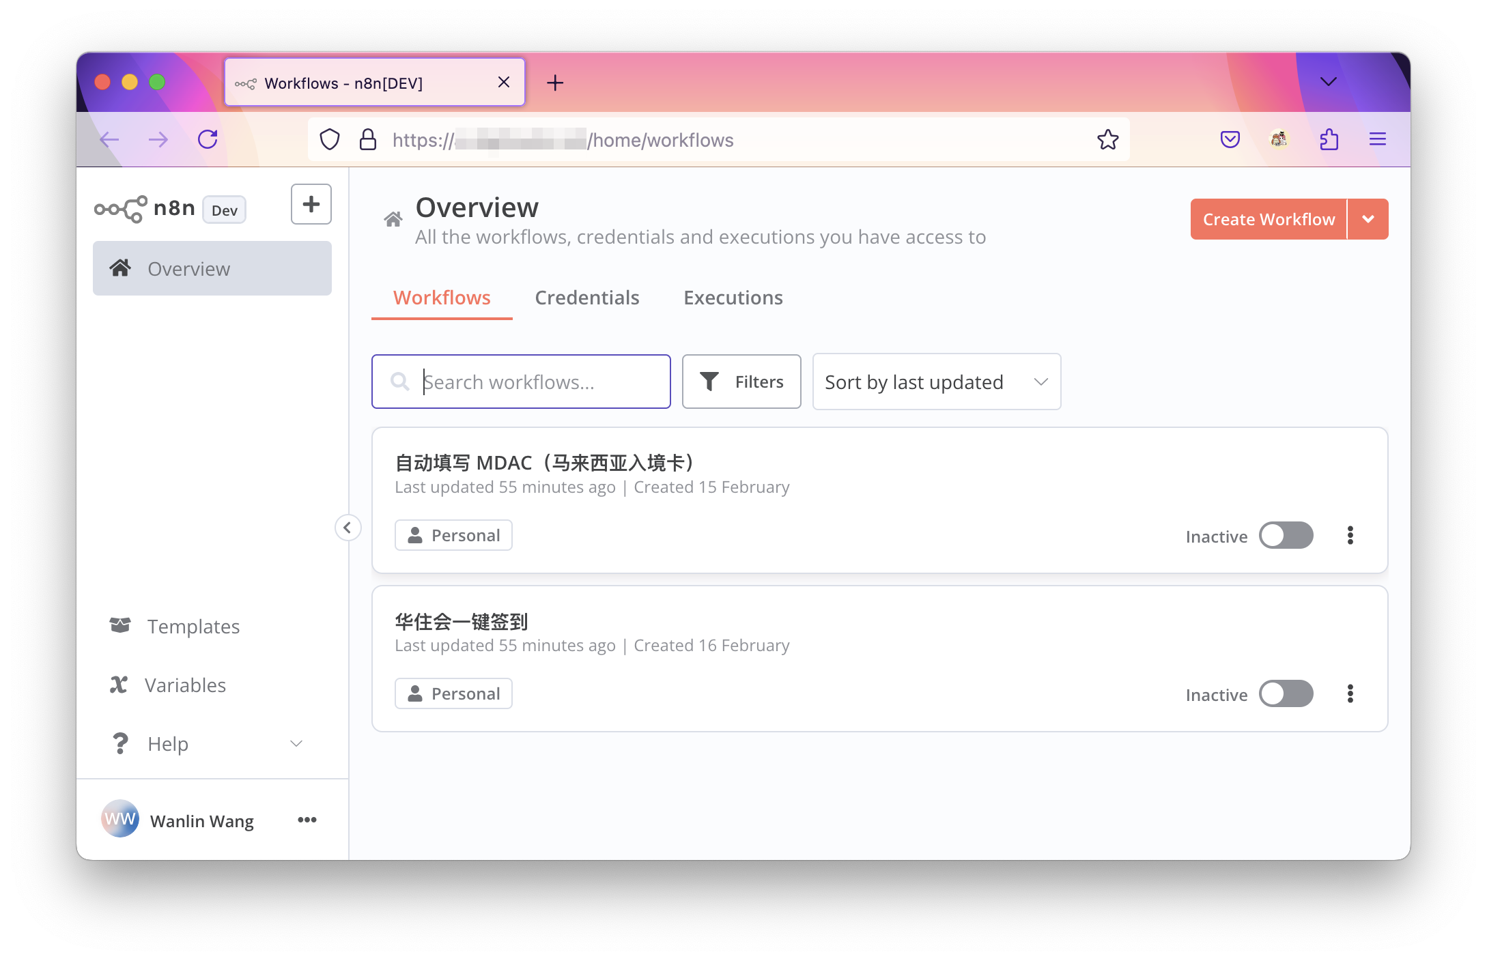Screen dimensions: 1487x961
Task: Click the Create Workflow button
Action: 1268,218
